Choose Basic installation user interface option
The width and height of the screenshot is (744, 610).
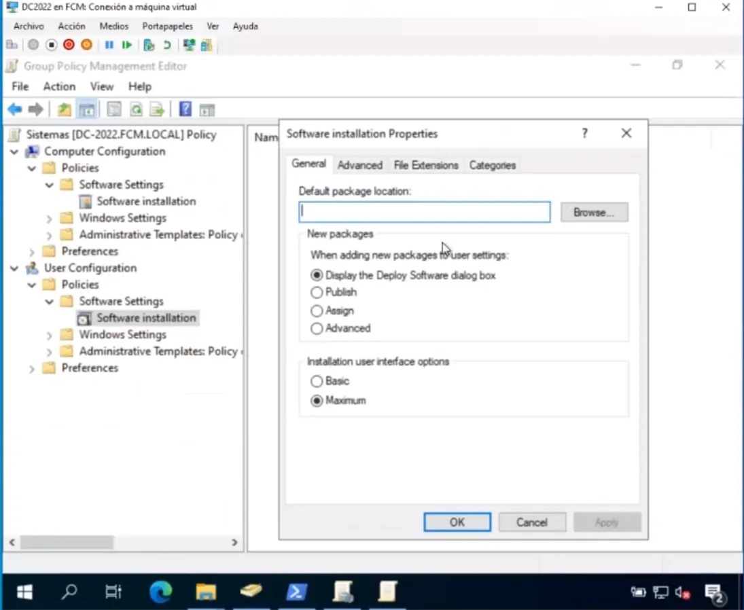tap(317, 381)
